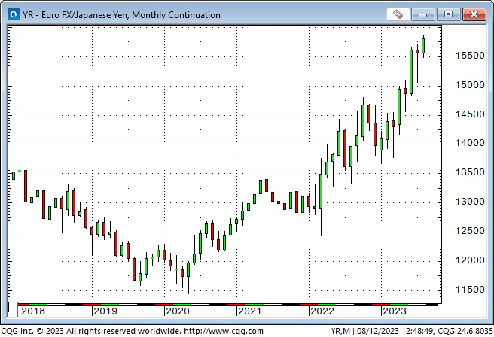494x337 pixels.
Task: Click the 12500 price axis label
Action: click(x=470, y=231)
